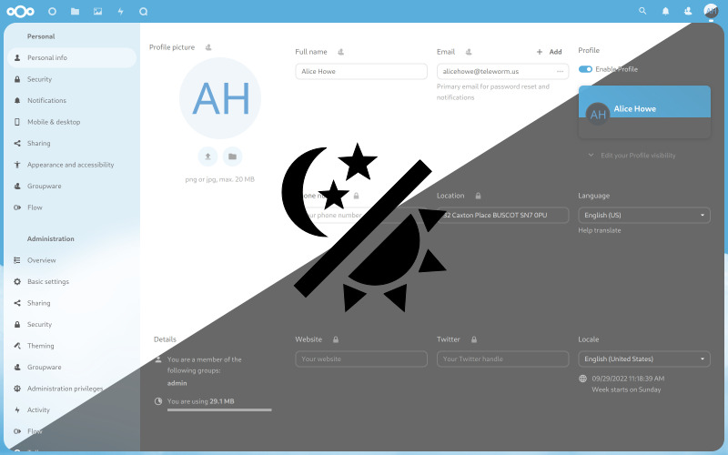The height and width of the screenshot is (455, 728).
Task: Open the Contacts menu icon in header
Action: [688, 12]
